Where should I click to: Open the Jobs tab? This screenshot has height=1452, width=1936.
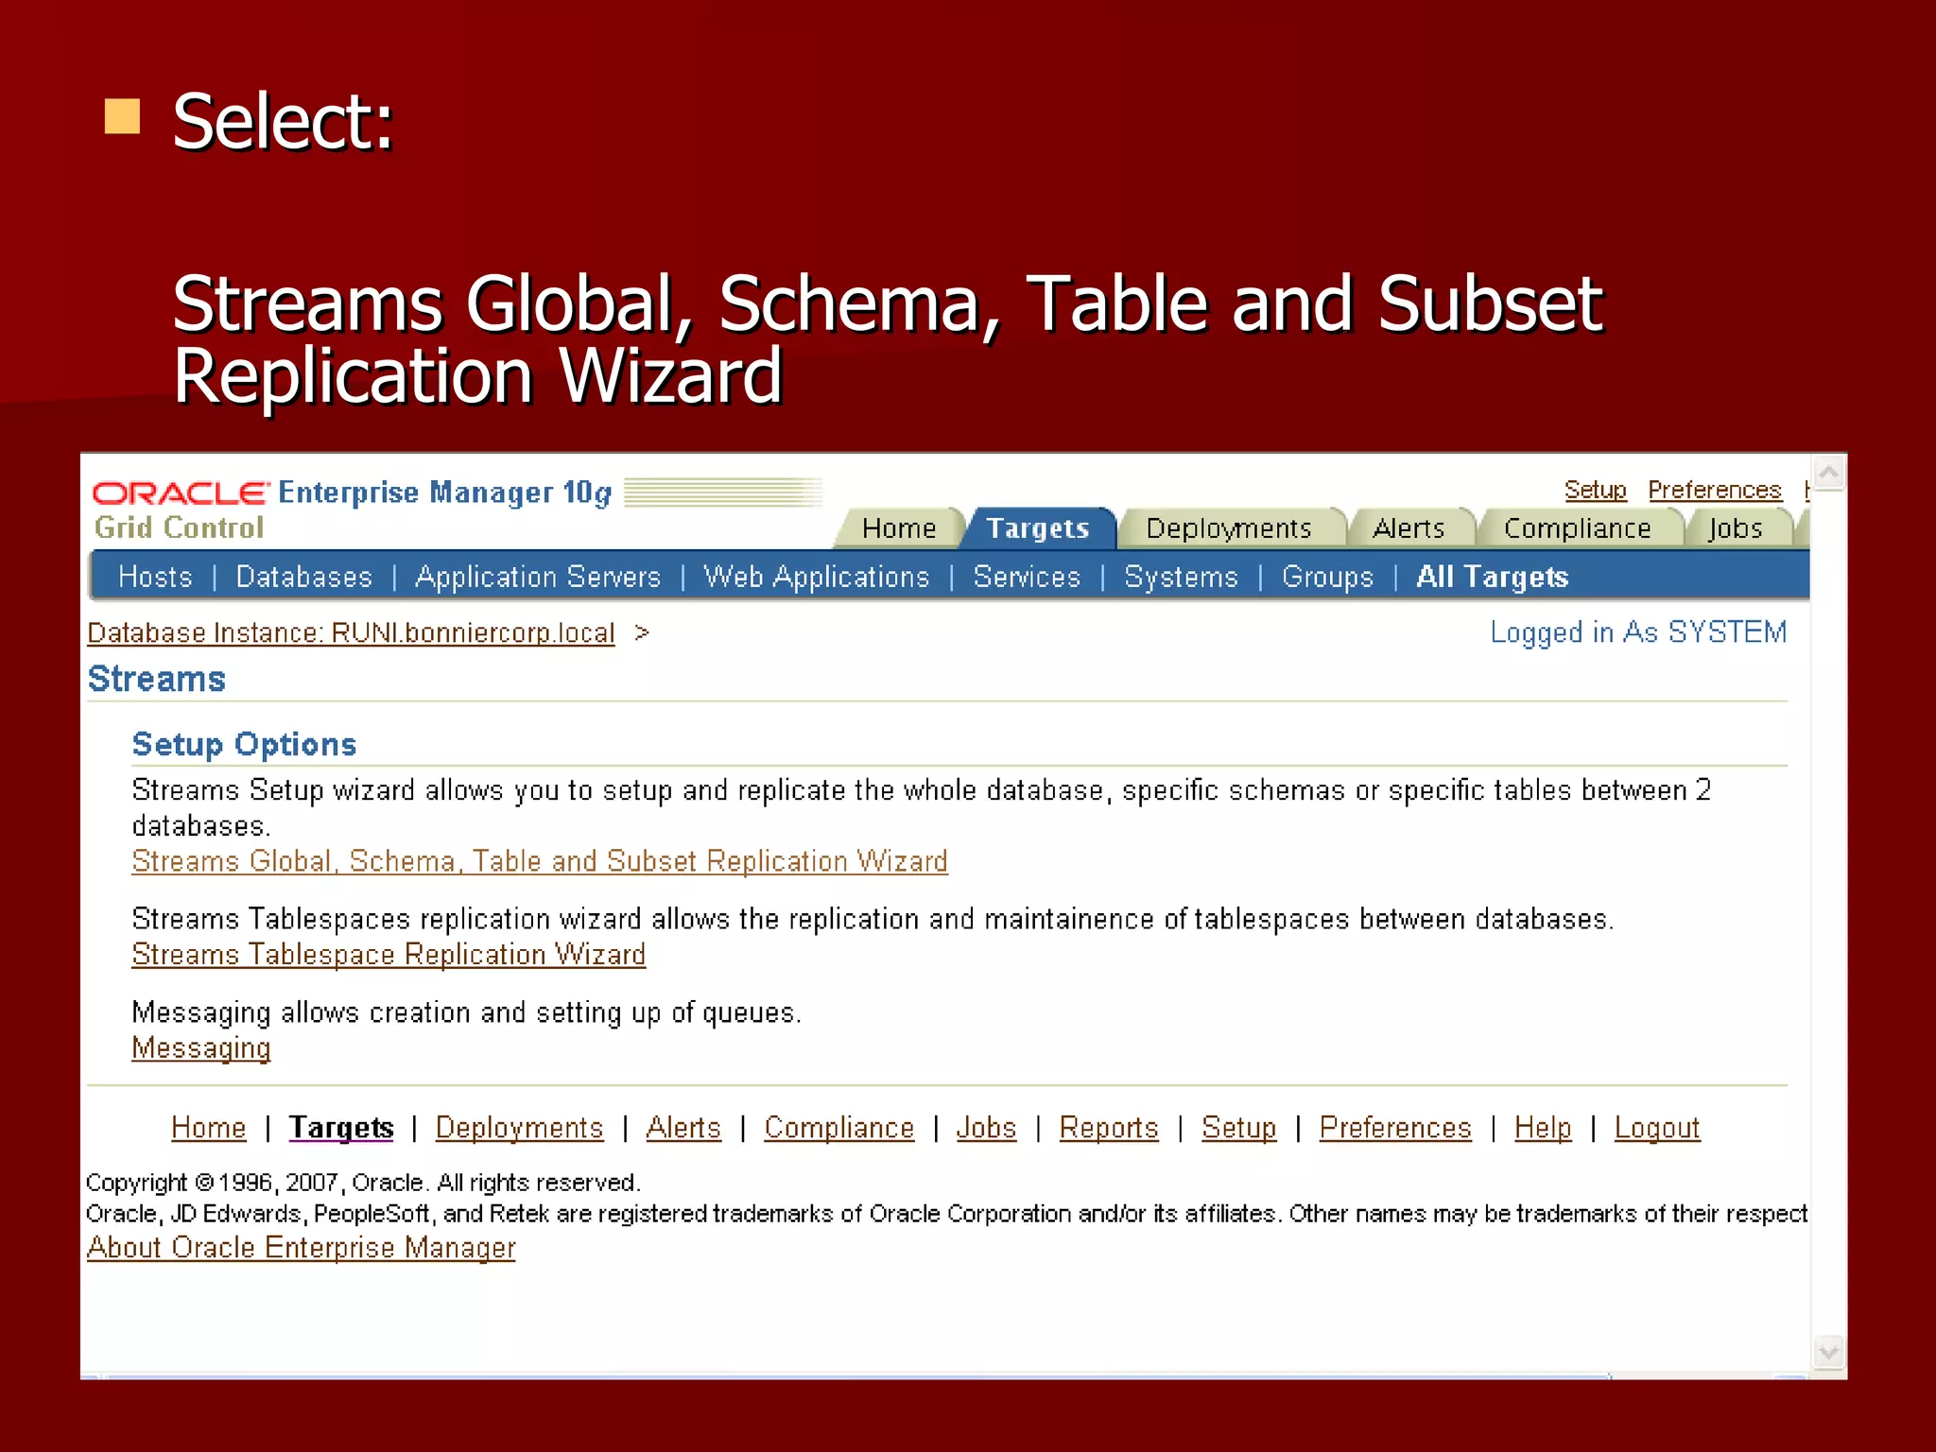tap(1736, 528)
